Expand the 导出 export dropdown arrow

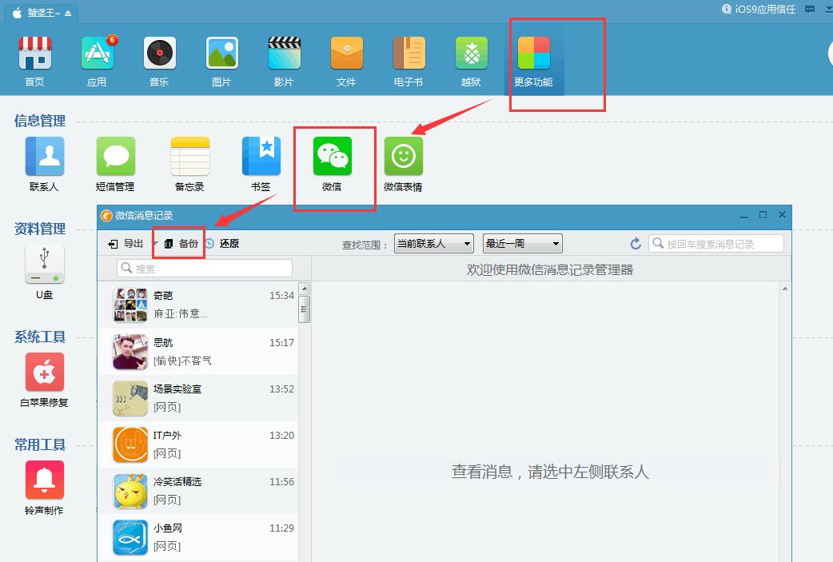point(154,244)
